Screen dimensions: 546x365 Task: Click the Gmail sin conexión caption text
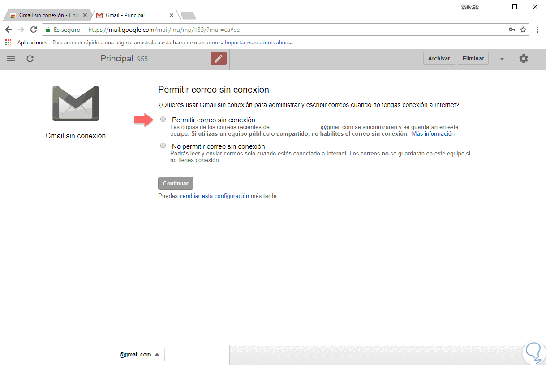click(76, 136)
